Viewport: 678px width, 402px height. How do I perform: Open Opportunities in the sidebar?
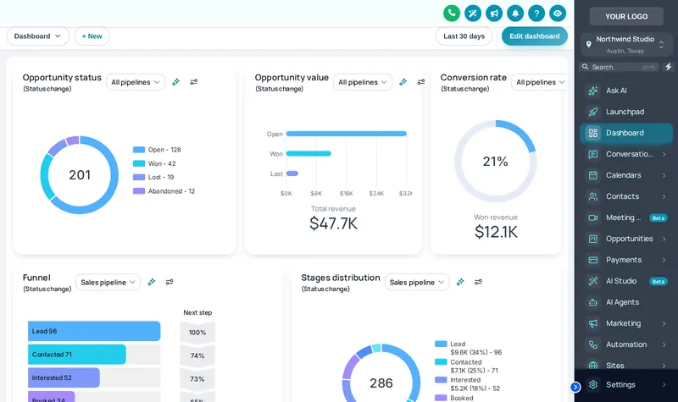click(626, 239)
